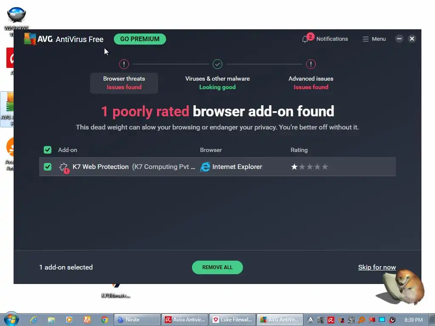Open Windows Explorer from the taskbar
The height and width of the screenshot is (326, 435).
[x=51, y=320]
